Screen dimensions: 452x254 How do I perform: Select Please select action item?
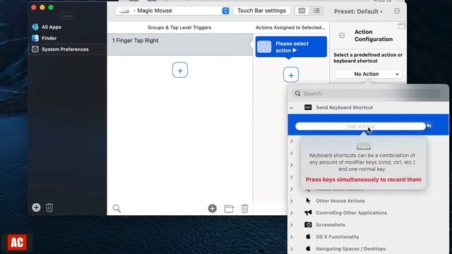pos(291,47)
